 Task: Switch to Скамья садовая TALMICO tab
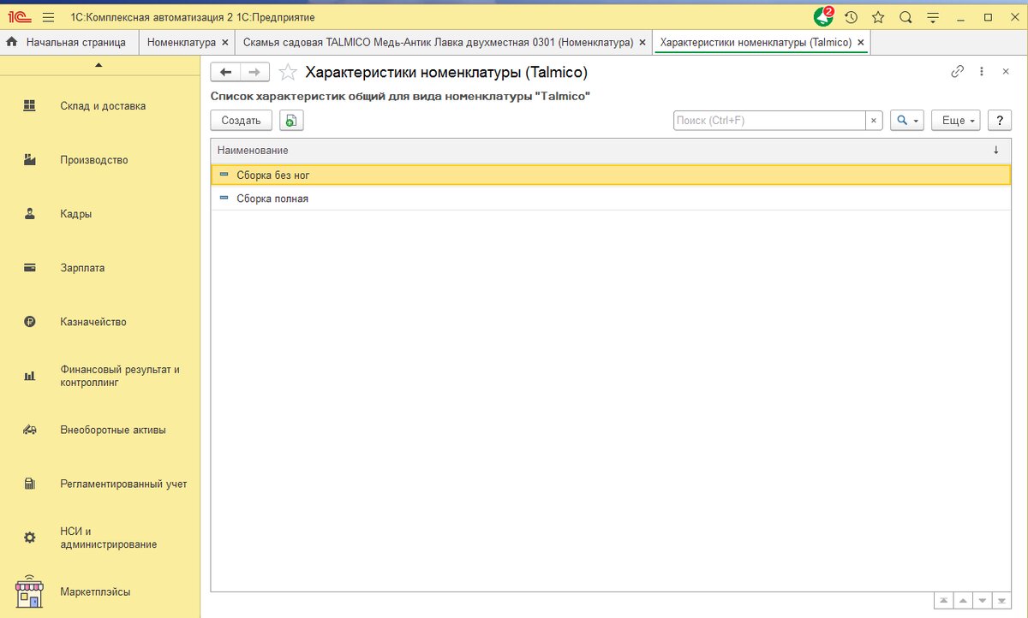[x=438, y=41]
